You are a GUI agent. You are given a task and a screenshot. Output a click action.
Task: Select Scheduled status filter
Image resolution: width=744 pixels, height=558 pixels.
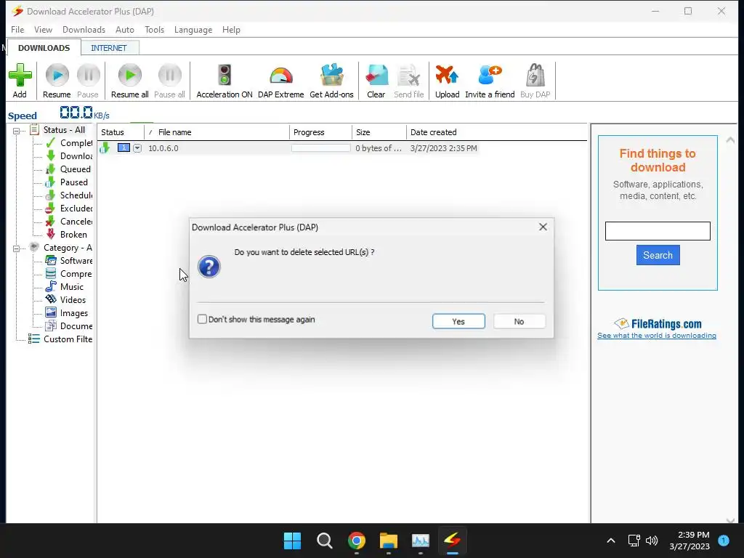pos(69,195)
